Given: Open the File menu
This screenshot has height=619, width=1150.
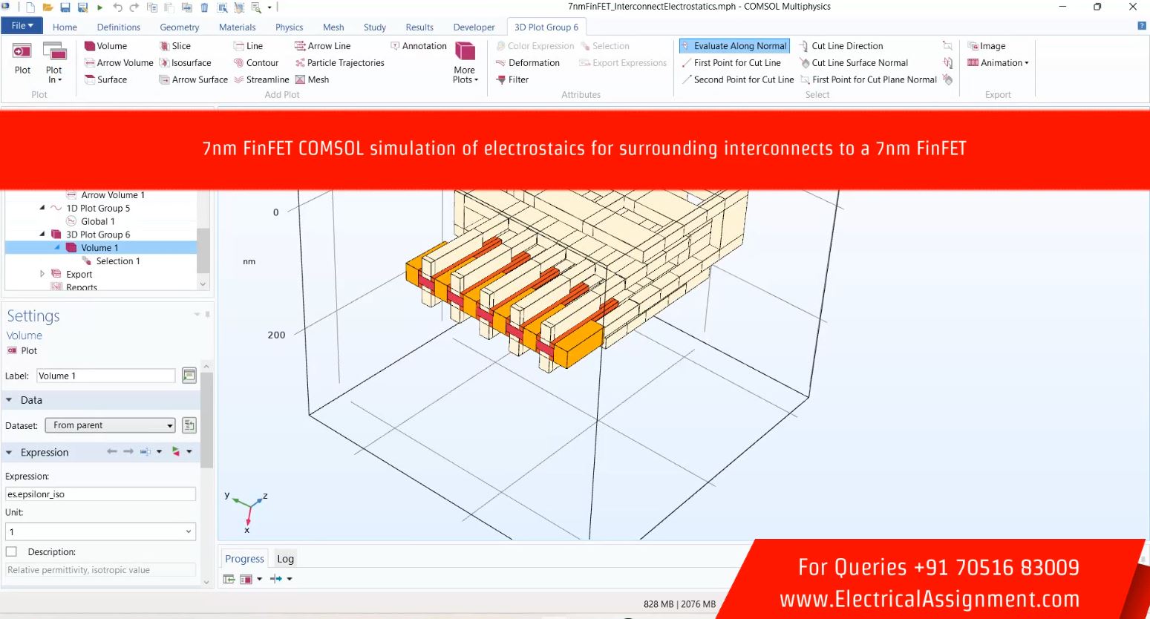Looking at the screenshot, I should [x=22, y=26].
